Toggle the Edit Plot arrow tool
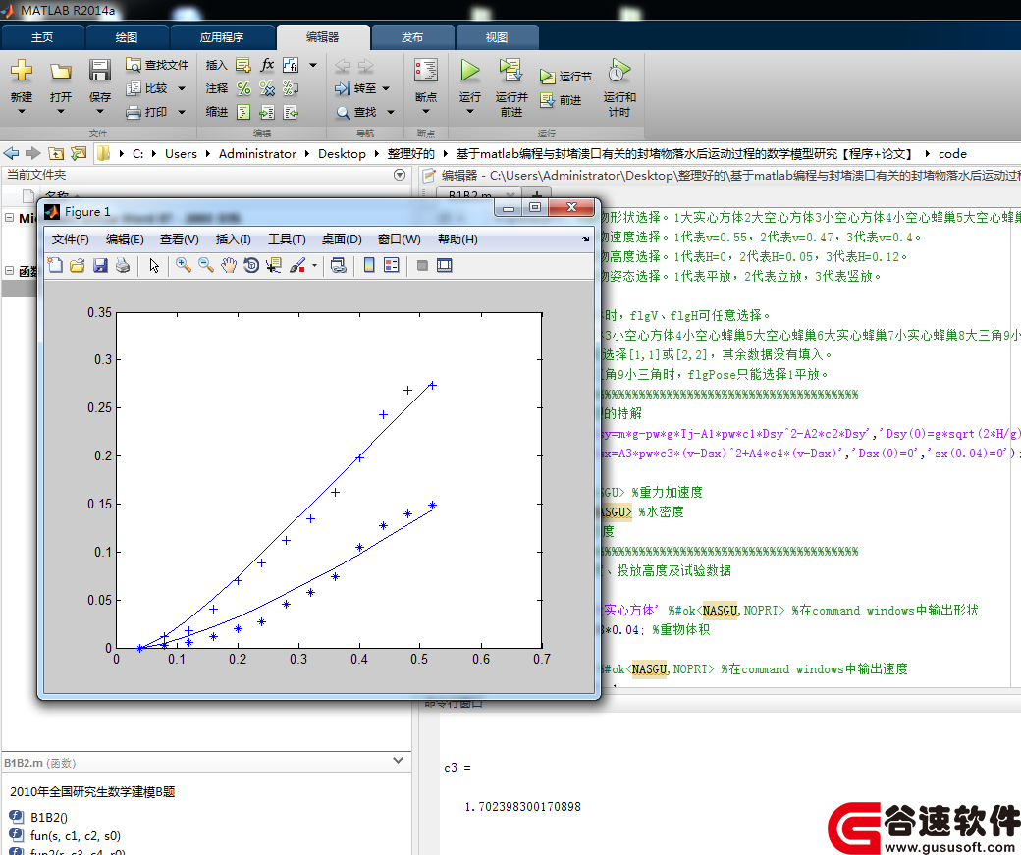This screenshot has height=855, width=1021. pyautogui.click(x=154, y=265)
